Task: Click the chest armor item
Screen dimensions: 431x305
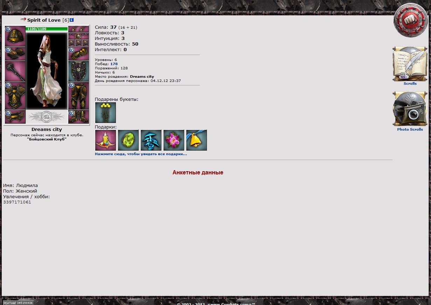Action: [15, 96]
